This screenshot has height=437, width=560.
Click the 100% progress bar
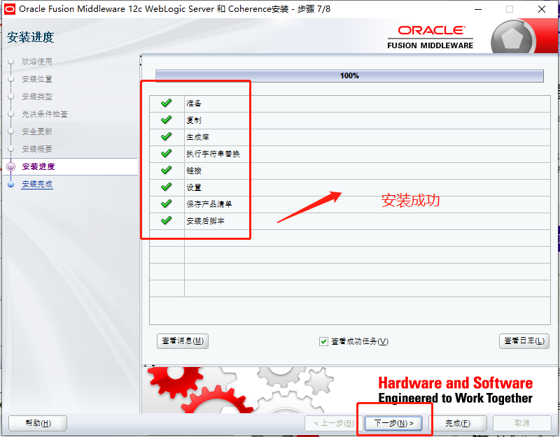tap(349, 76)
